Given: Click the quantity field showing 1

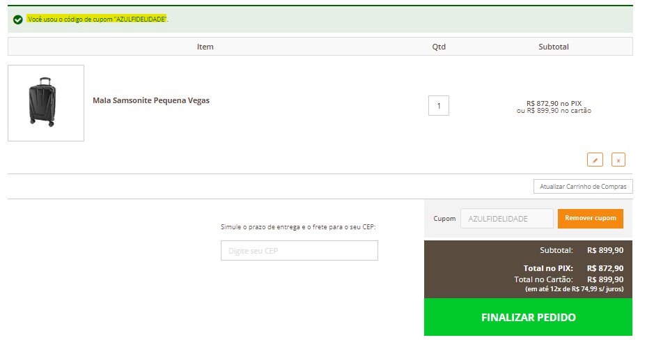Looking at the screenshot, I should [438, 105].
